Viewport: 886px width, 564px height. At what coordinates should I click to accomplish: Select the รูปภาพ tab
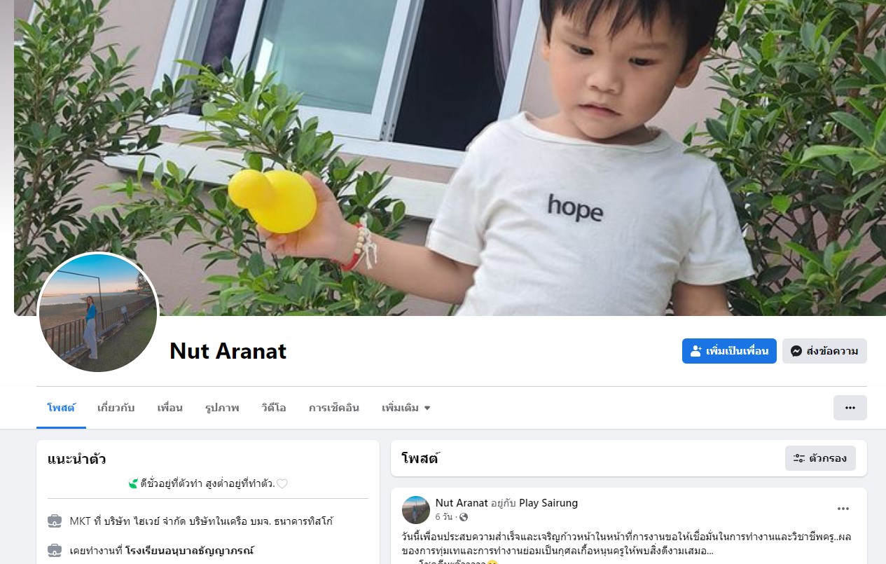point(222,408)
